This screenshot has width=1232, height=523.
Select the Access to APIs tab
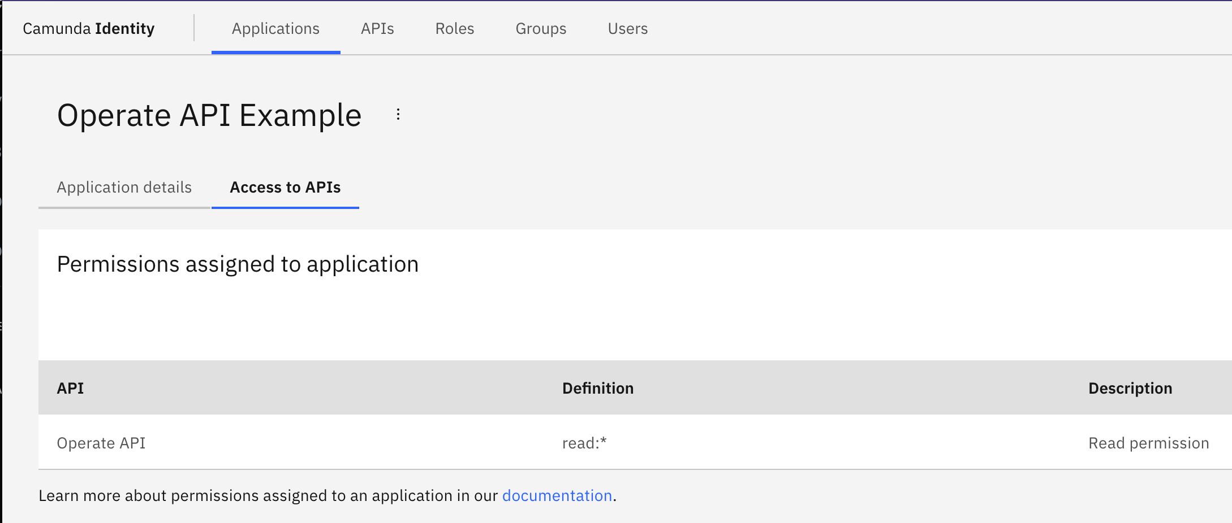tap(285, 188)
